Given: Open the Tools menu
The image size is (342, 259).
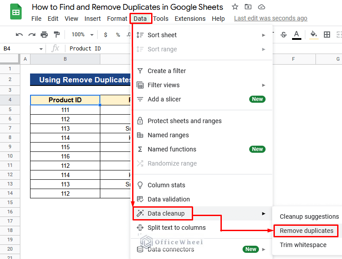Looking at the screenshot, I should coord(161,19).
